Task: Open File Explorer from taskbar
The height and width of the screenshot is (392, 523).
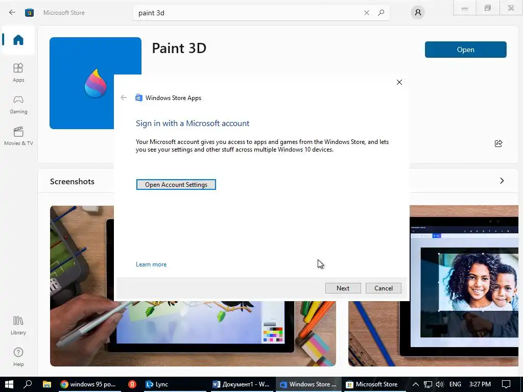Action: click(46, 384)
